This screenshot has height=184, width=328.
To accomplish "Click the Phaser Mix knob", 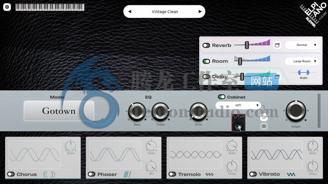I will 152,166.
